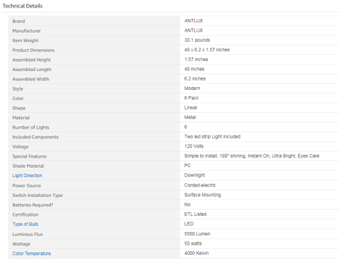Select the value '30.1 pounds'
This screenshot has height=259, width=339.
point(197,40)
